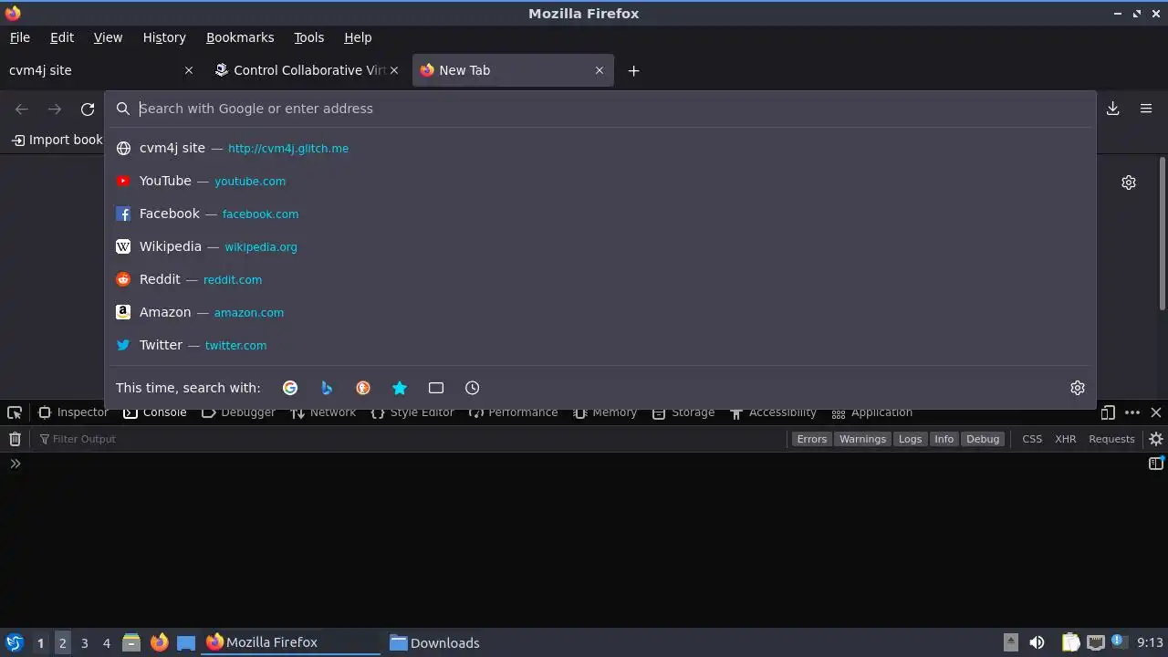Open devtools more options ellipsis

pos(1132,412)
